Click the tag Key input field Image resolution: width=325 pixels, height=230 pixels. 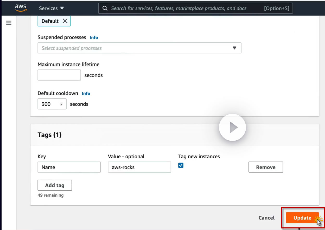point(69,167)
